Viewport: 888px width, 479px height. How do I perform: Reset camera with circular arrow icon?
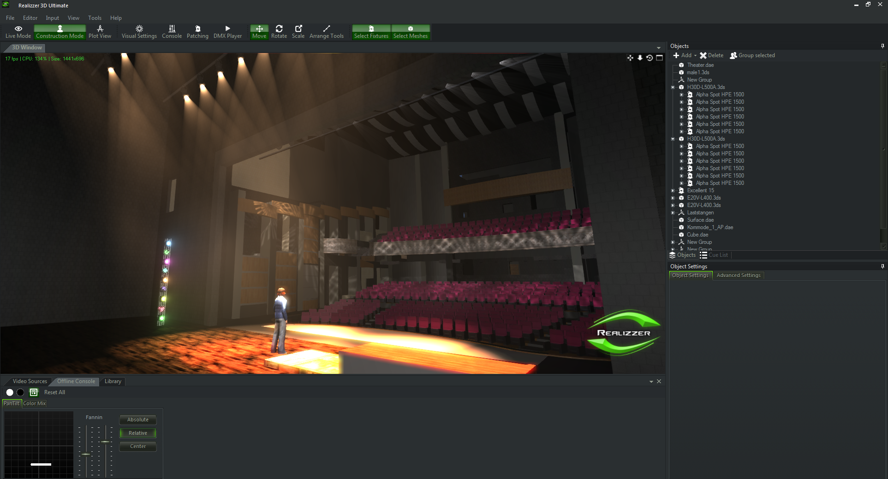pos(650,58)
